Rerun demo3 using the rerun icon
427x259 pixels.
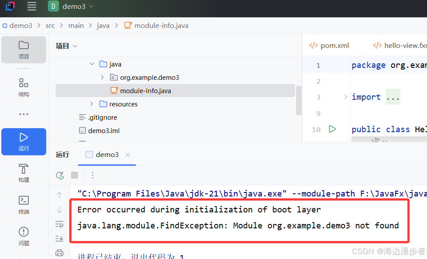point(60,175)
